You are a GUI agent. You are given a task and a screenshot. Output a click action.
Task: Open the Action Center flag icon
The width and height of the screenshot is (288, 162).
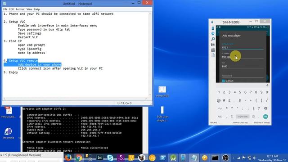(244, 158)
